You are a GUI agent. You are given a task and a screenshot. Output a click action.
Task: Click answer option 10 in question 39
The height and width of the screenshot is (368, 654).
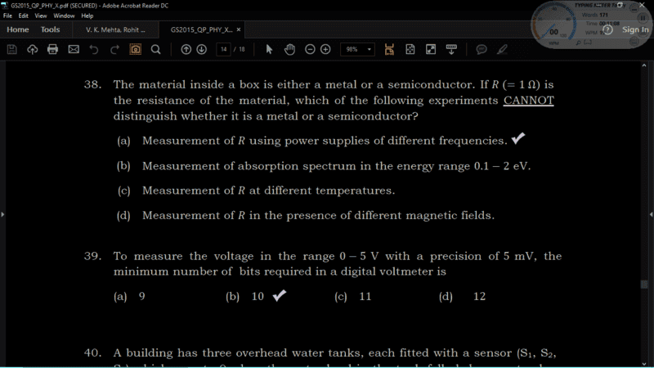(x=258, y=297)
